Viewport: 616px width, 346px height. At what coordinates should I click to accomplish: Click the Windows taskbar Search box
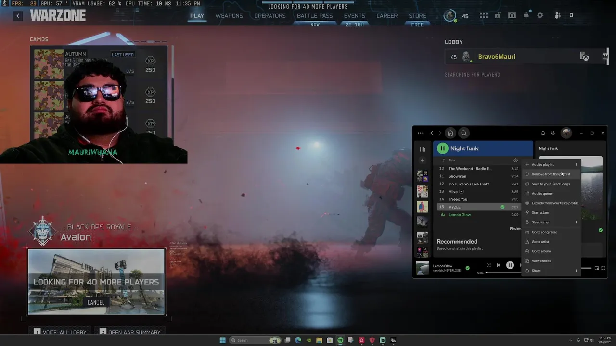255,340
